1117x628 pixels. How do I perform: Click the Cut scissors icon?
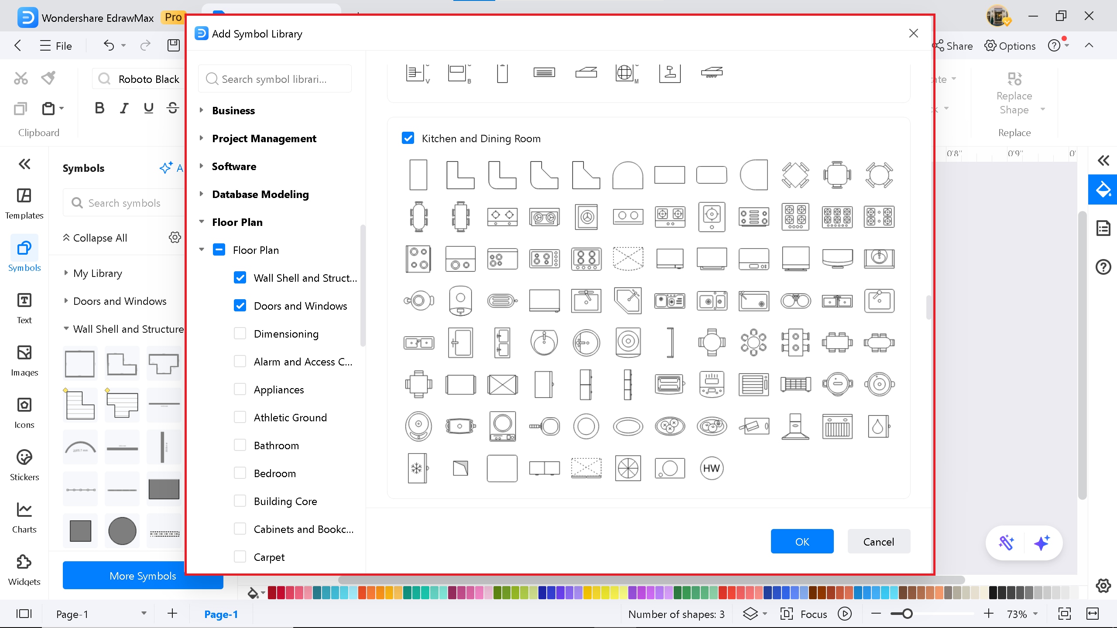click(21, 78)
